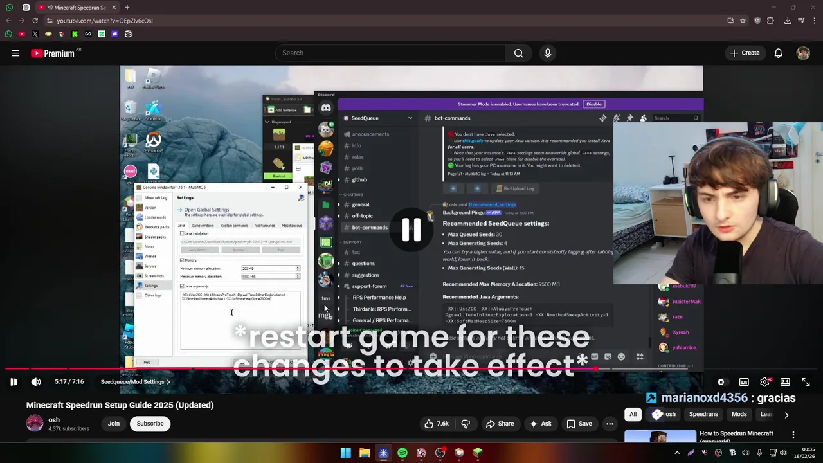This screenshot has width=823, height=463.
Task: Select the Mods filter chip
Action: (739, 414)
